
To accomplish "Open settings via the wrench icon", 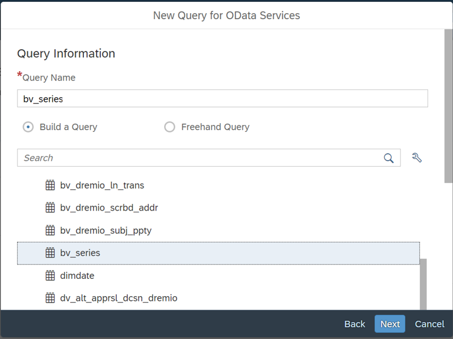I will click(x=417, y=158).
